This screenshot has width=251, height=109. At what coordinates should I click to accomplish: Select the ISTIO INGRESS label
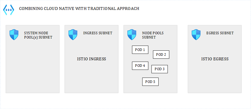[92, 59]
